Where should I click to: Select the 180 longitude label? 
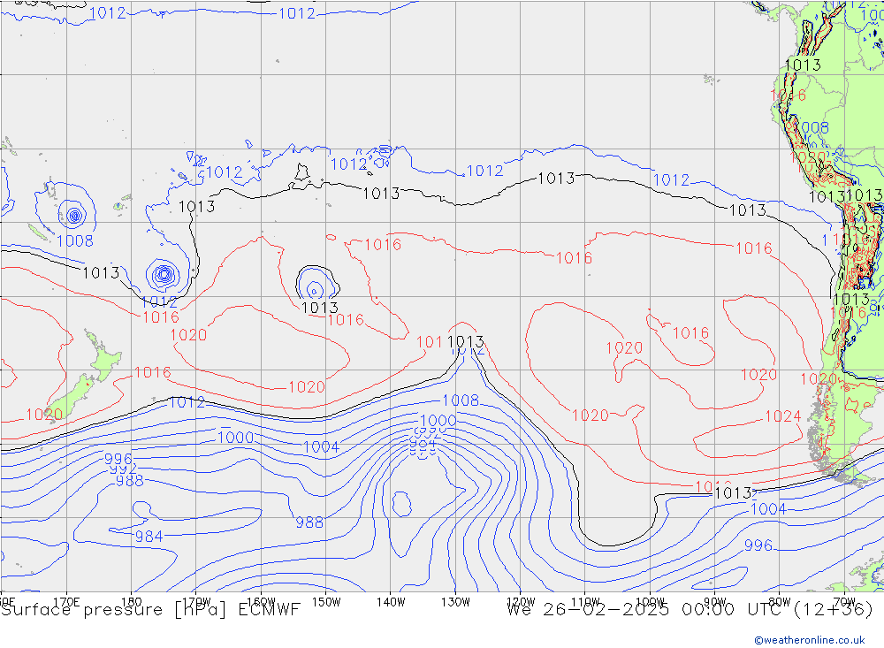click(132, 602)
